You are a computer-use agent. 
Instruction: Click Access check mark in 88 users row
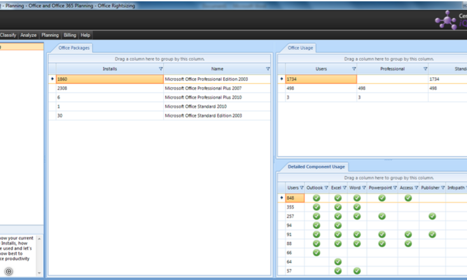click(x=408, y=243)
